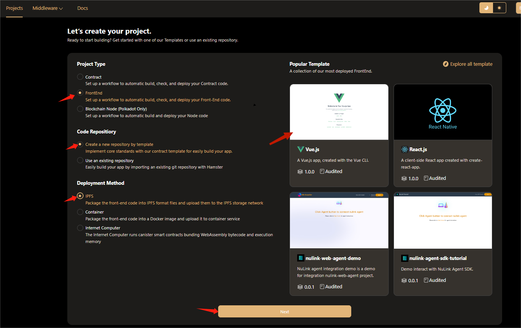Viewport: 521px width, 328px height.
Task: Open the Projects tab
Action: click(x=14, y=8)
